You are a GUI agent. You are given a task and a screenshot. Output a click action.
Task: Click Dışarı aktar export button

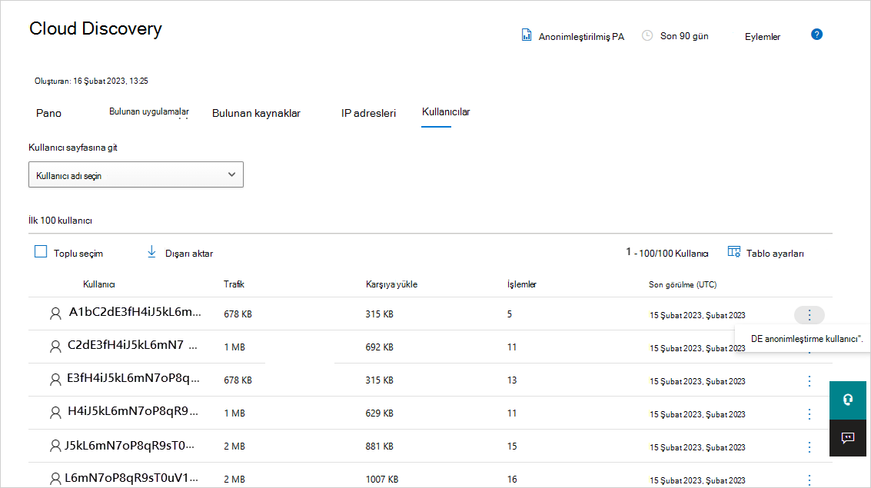pos(189,253)
